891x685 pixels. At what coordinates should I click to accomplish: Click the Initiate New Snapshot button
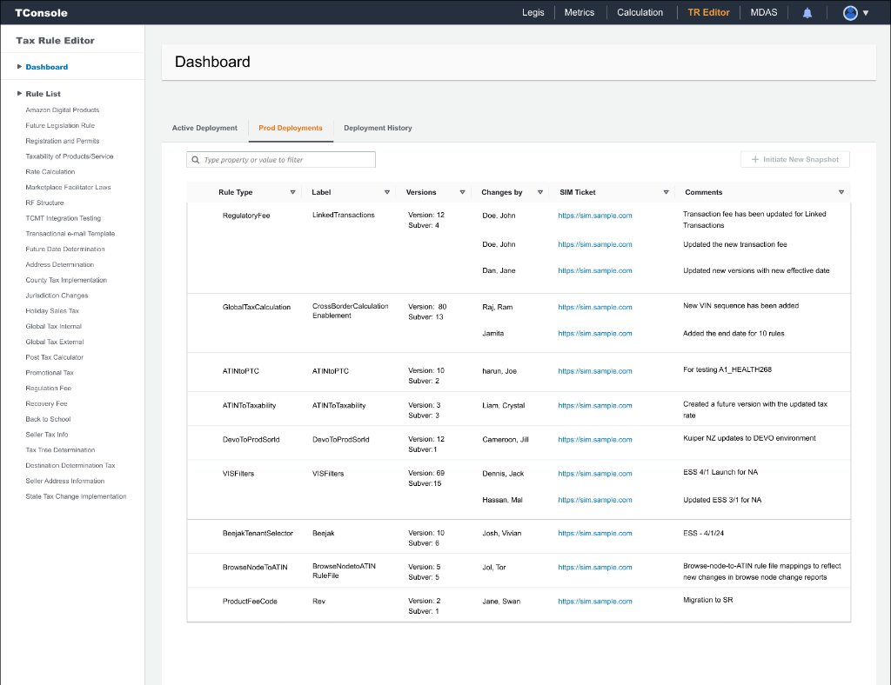click(794, 160)
